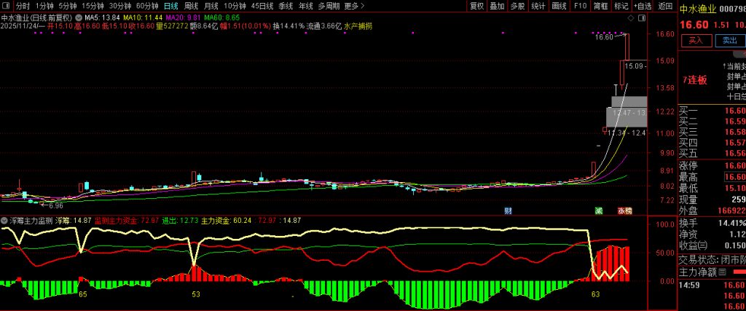Select the 1分钟 period tab
This screenshot has height=311, width=746.
click(x=44, y=6)
